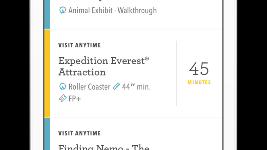Click the blue color bar of Animal Exhibit card
Image resolution: width=267 pixels, height=150 pixels.
tap(47, 14)
